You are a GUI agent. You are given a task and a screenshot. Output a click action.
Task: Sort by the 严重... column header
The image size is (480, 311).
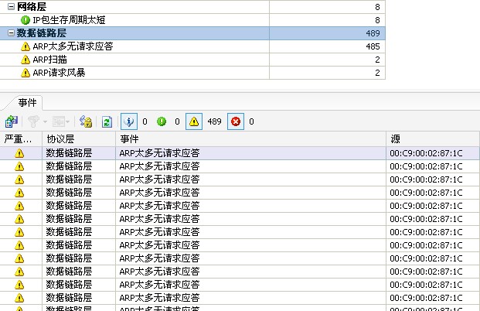[21, 138]
